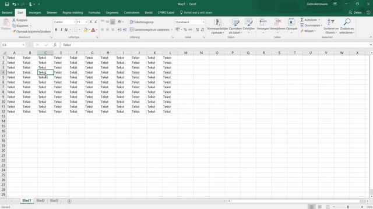The height and width of the screenshot is (209, 373).
Task: Apply the thousands separator (000) number style
Action: pyautogui.click(x=191, y=30)
